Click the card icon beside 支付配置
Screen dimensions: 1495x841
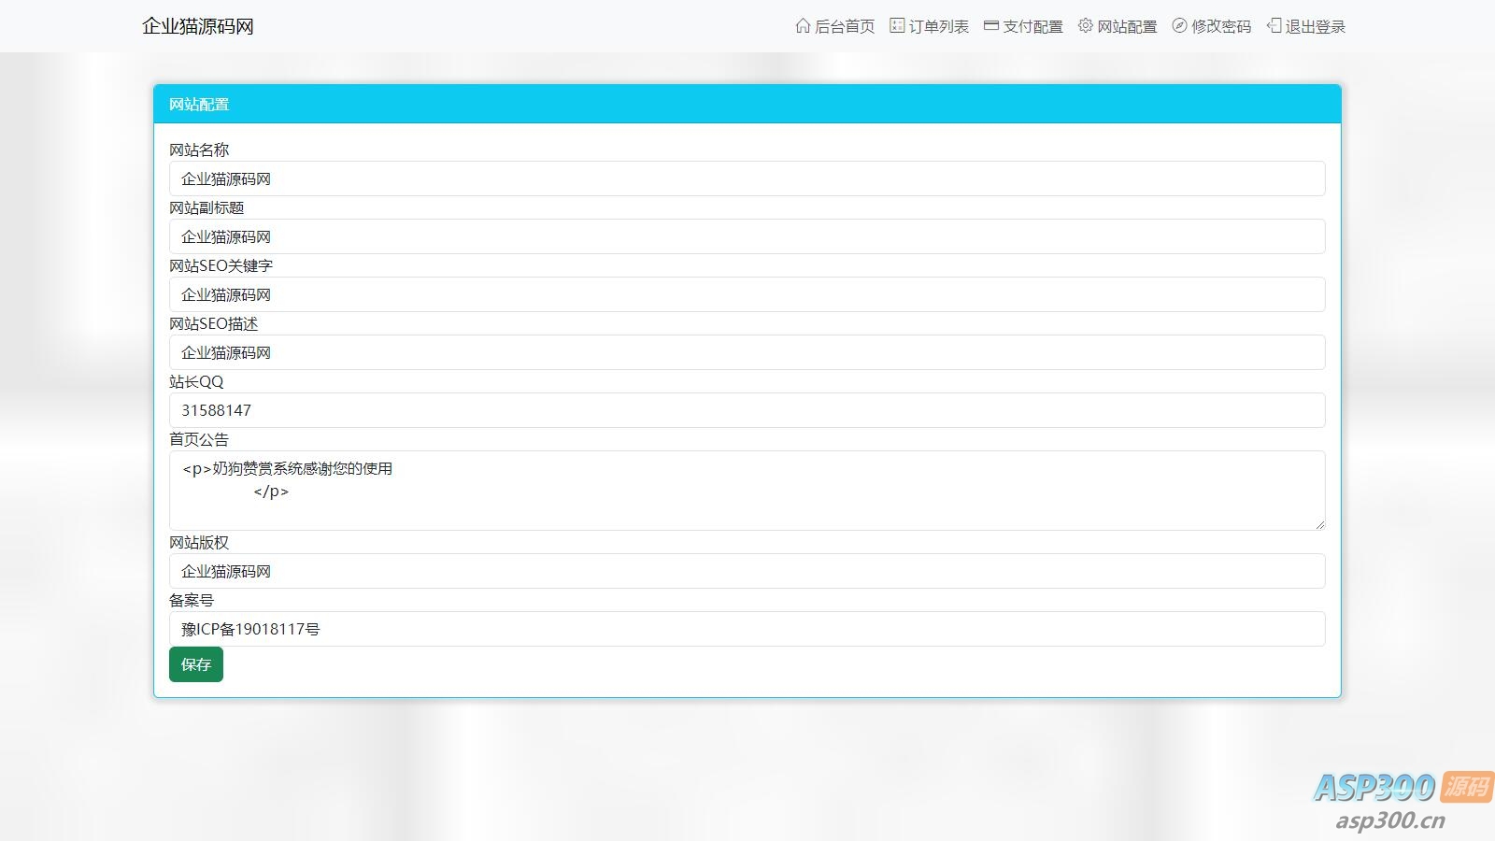click(x=991, y=26)
